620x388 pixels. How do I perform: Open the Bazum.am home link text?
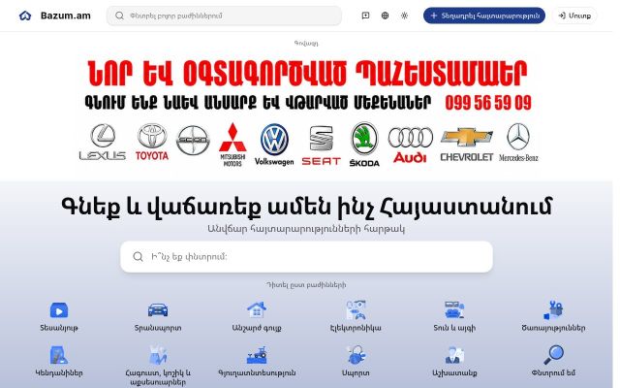tap(66, 16)
